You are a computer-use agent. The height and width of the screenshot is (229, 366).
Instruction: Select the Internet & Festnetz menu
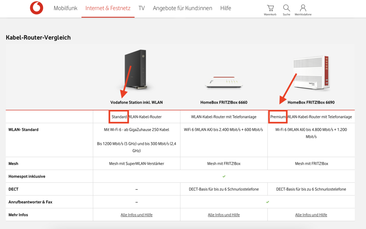tap(108, 8)
